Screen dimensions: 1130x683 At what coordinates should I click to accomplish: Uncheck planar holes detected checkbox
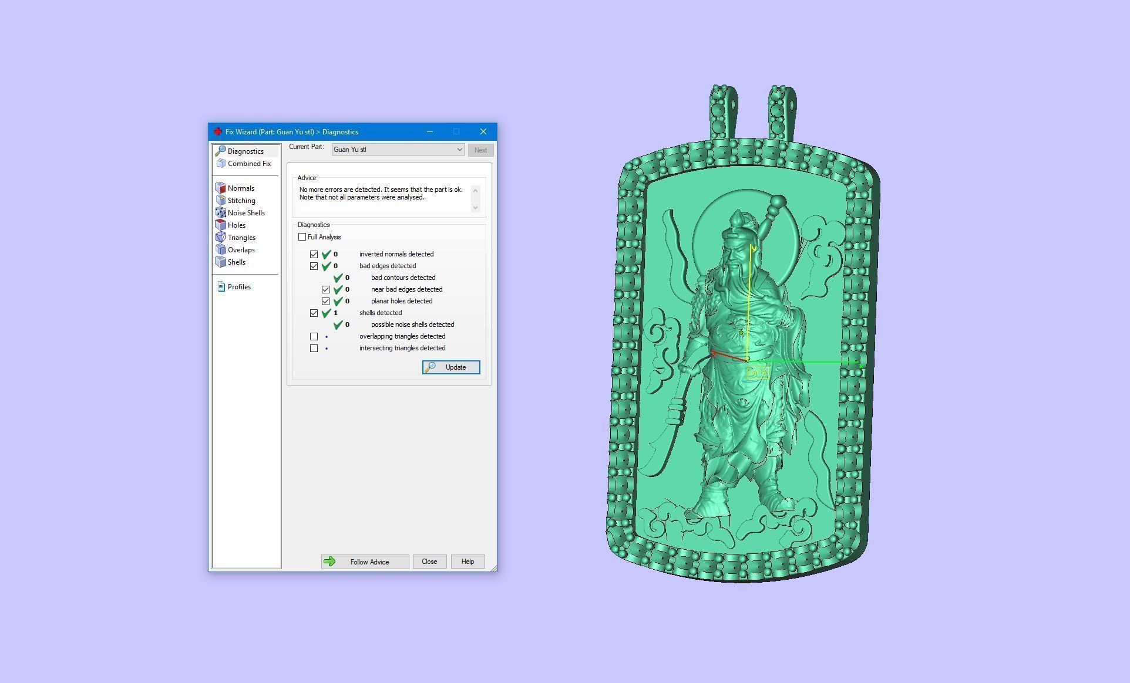pos(325,302)
